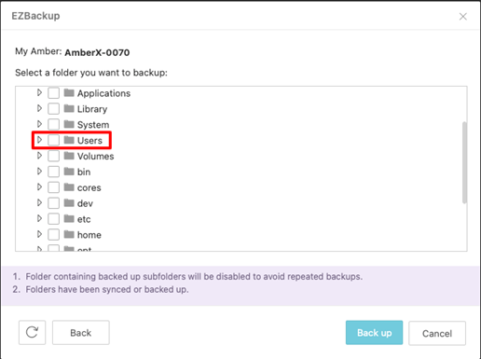The image size is (481, 359).
Task: Click the dev folder icon
Action: 69,203
